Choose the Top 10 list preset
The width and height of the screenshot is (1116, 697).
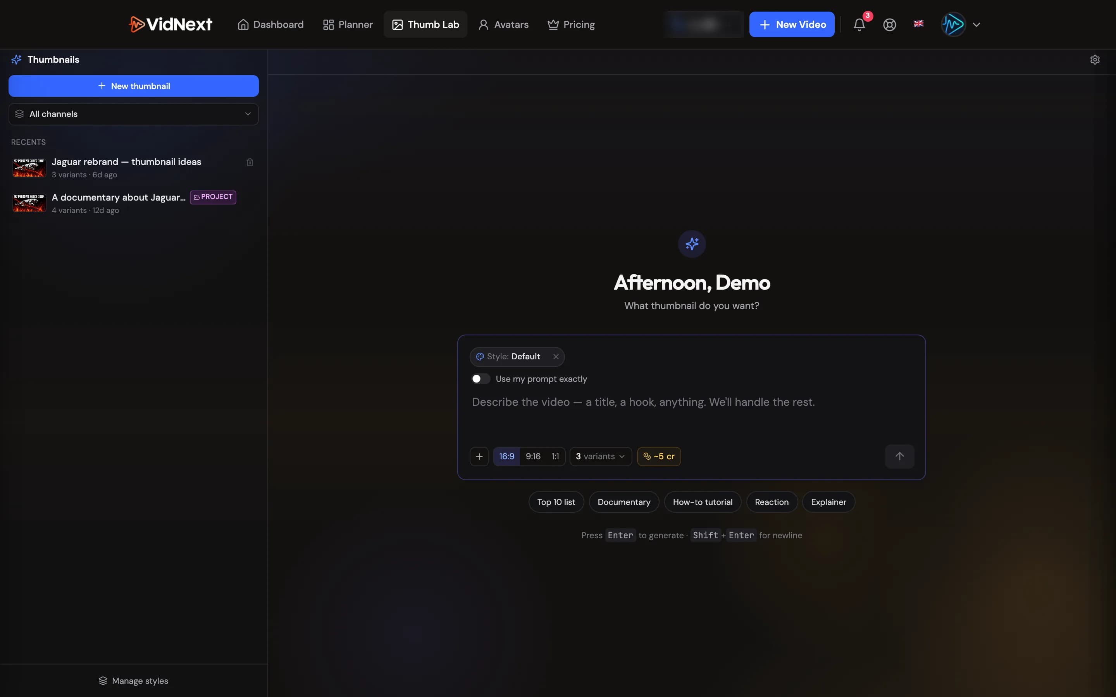click(556, 503)
